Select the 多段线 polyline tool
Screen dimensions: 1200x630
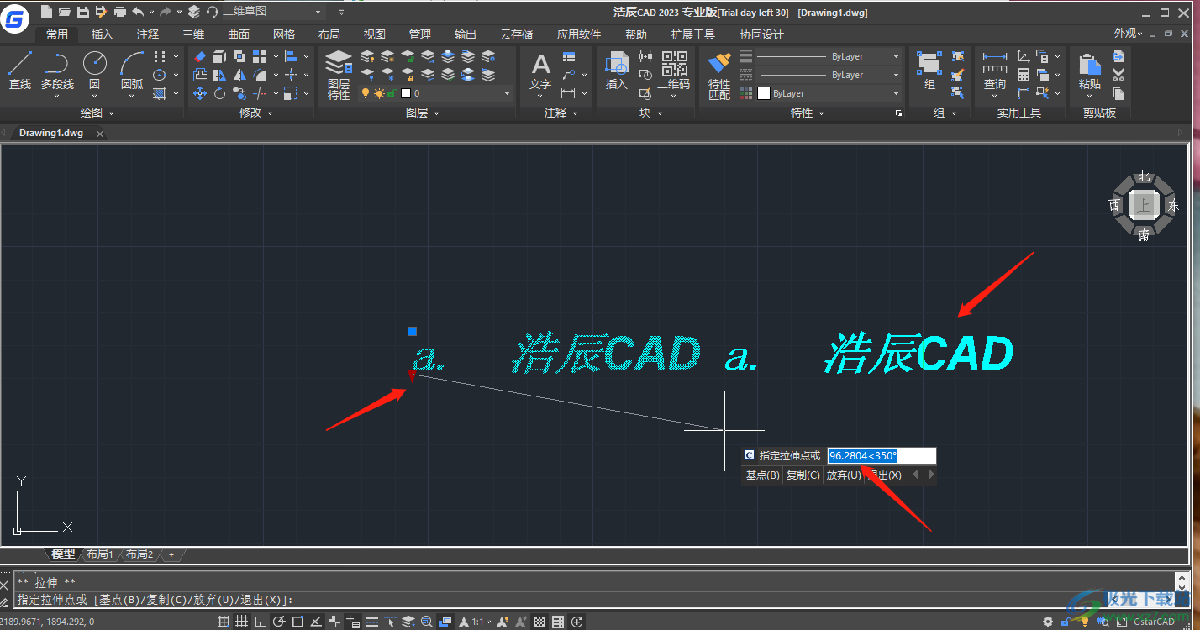coord(57,71)
